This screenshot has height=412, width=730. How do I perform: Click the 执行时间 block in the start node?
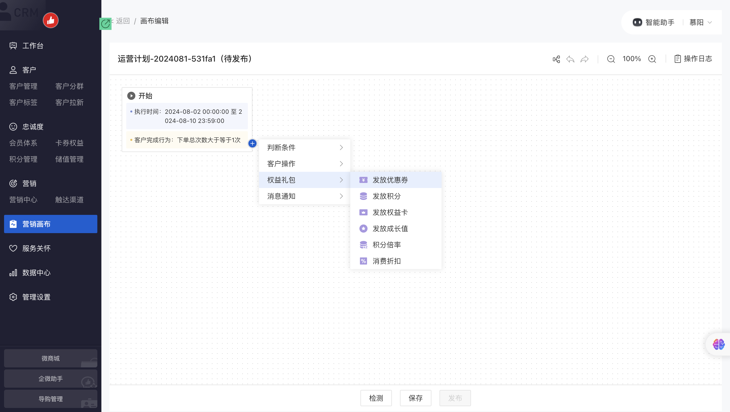tap(187, 116)
